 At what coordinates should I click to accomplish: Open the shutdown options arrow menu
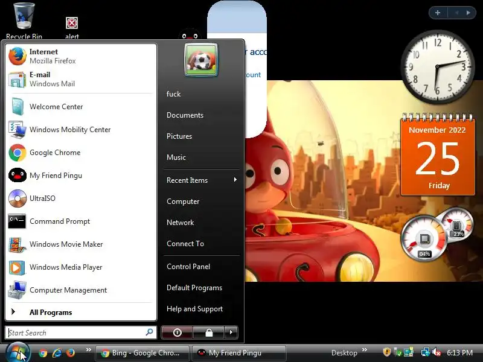[231, 332]
